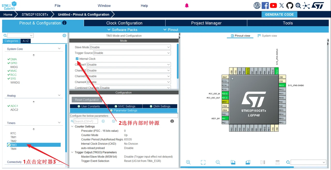Switch to the A->Z list tab

coord(26,41)
